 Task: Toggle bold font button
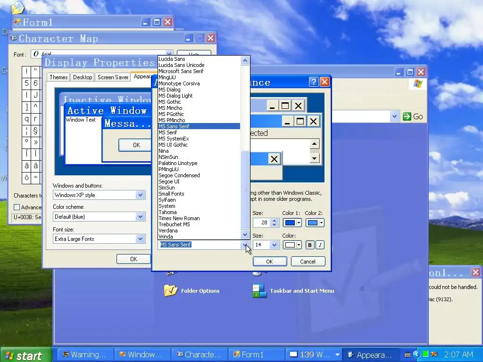pyautogui.click(x=310, y=245)
